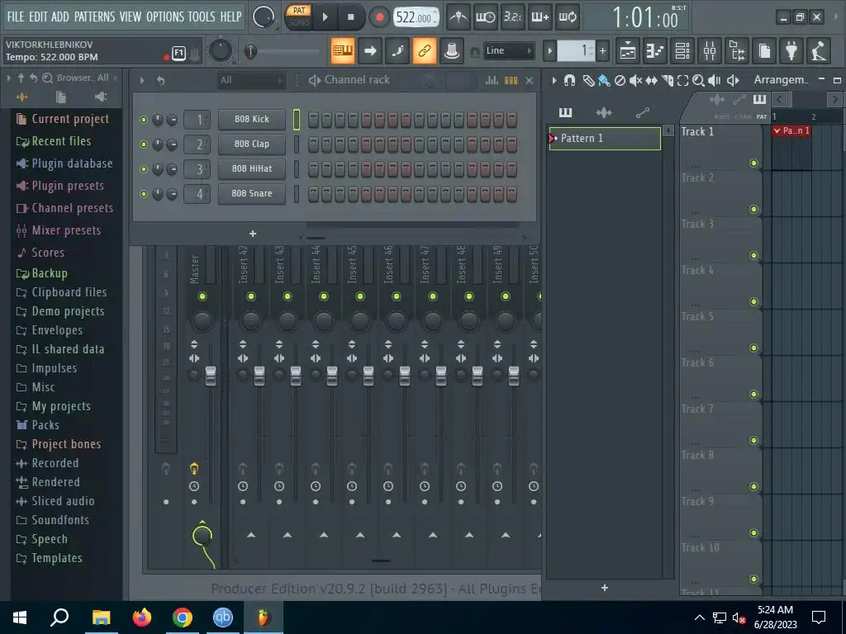846x634 pixels.
Task: Click the Master track pan knob
Action: pyautogui.click(x=202, y=321)
